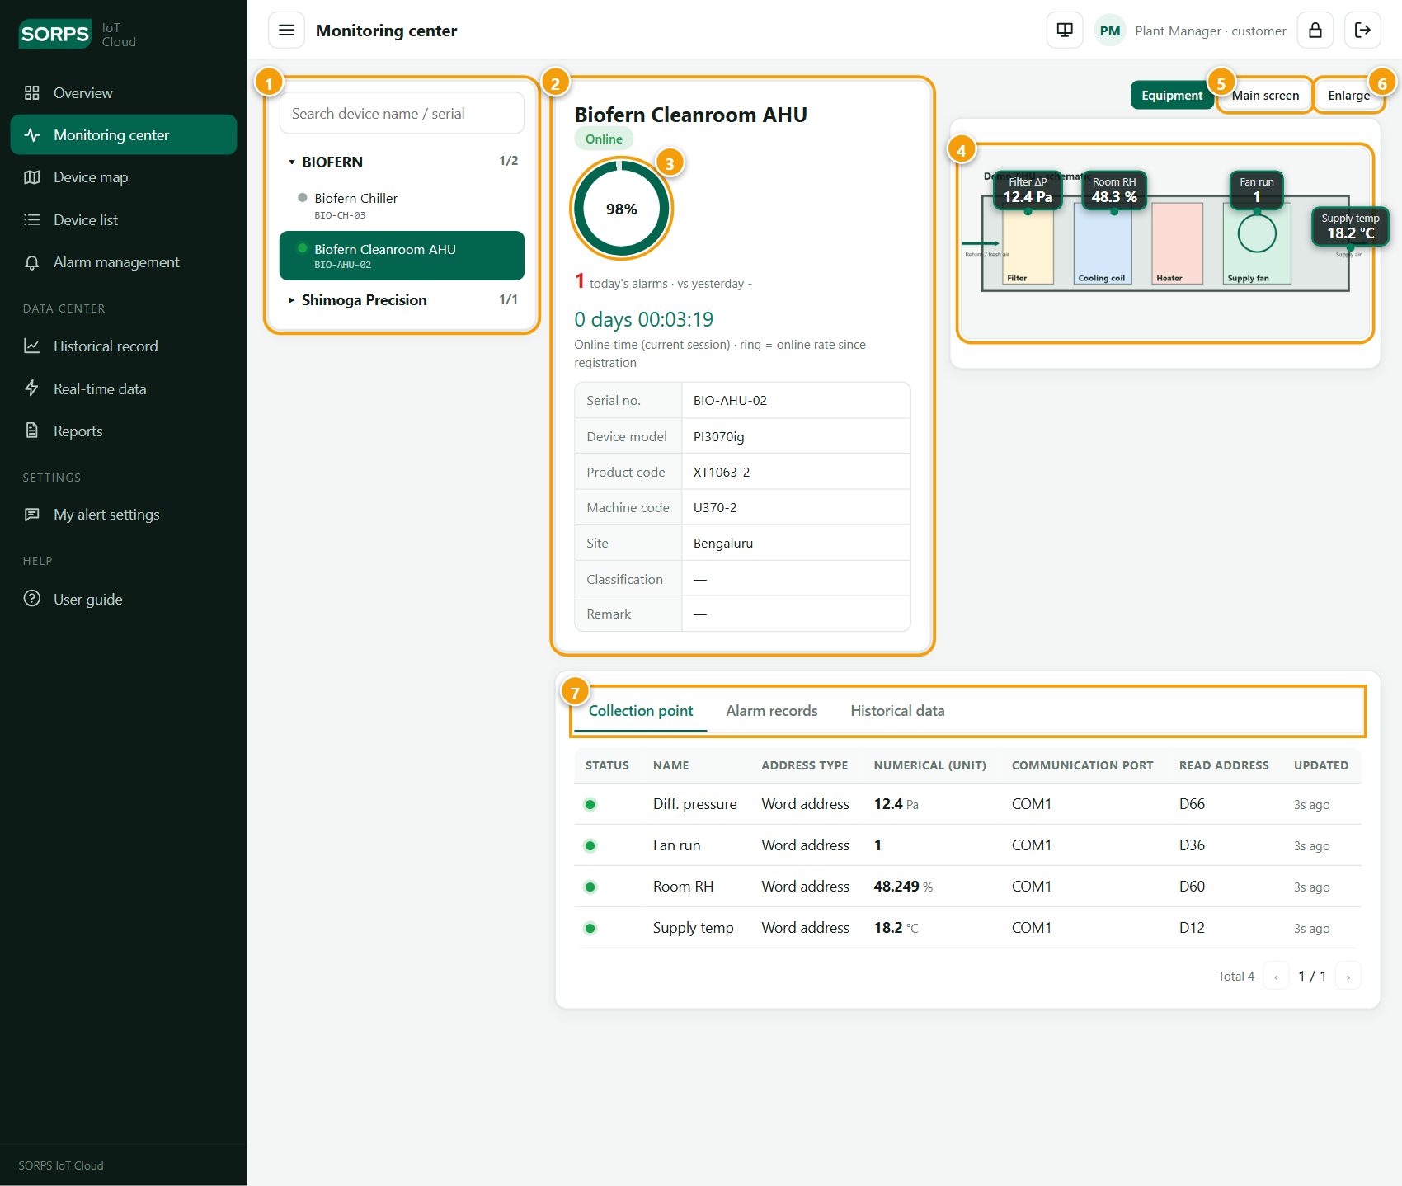Open Real-time data page

pos(124,389)
